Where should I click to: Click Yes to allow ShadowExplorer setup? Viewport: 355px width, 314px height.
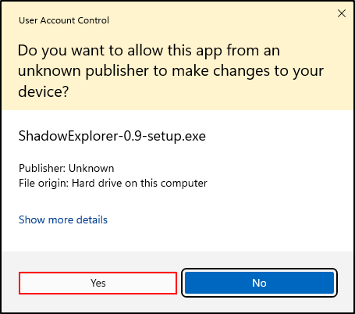pos(98,283)
